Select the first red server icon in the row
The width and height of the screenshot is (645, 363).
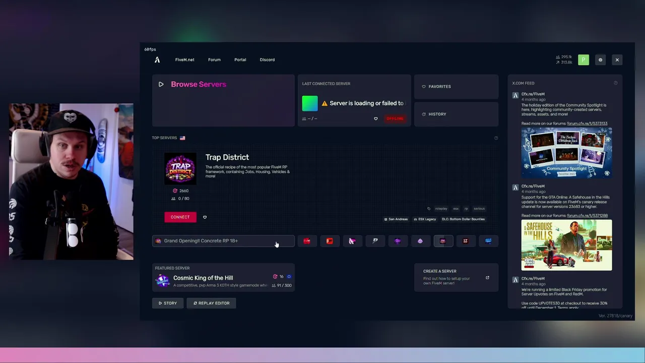[307, 241]
